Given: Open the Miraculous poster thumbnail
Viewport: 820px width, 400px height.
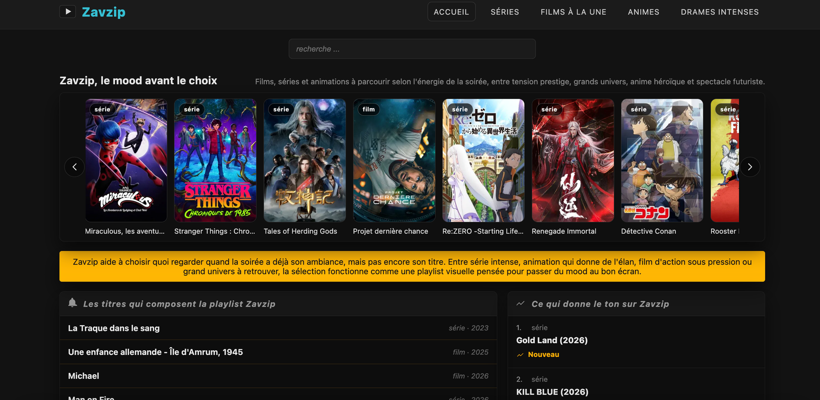Looking at the screenshot, I should [126, 161].
